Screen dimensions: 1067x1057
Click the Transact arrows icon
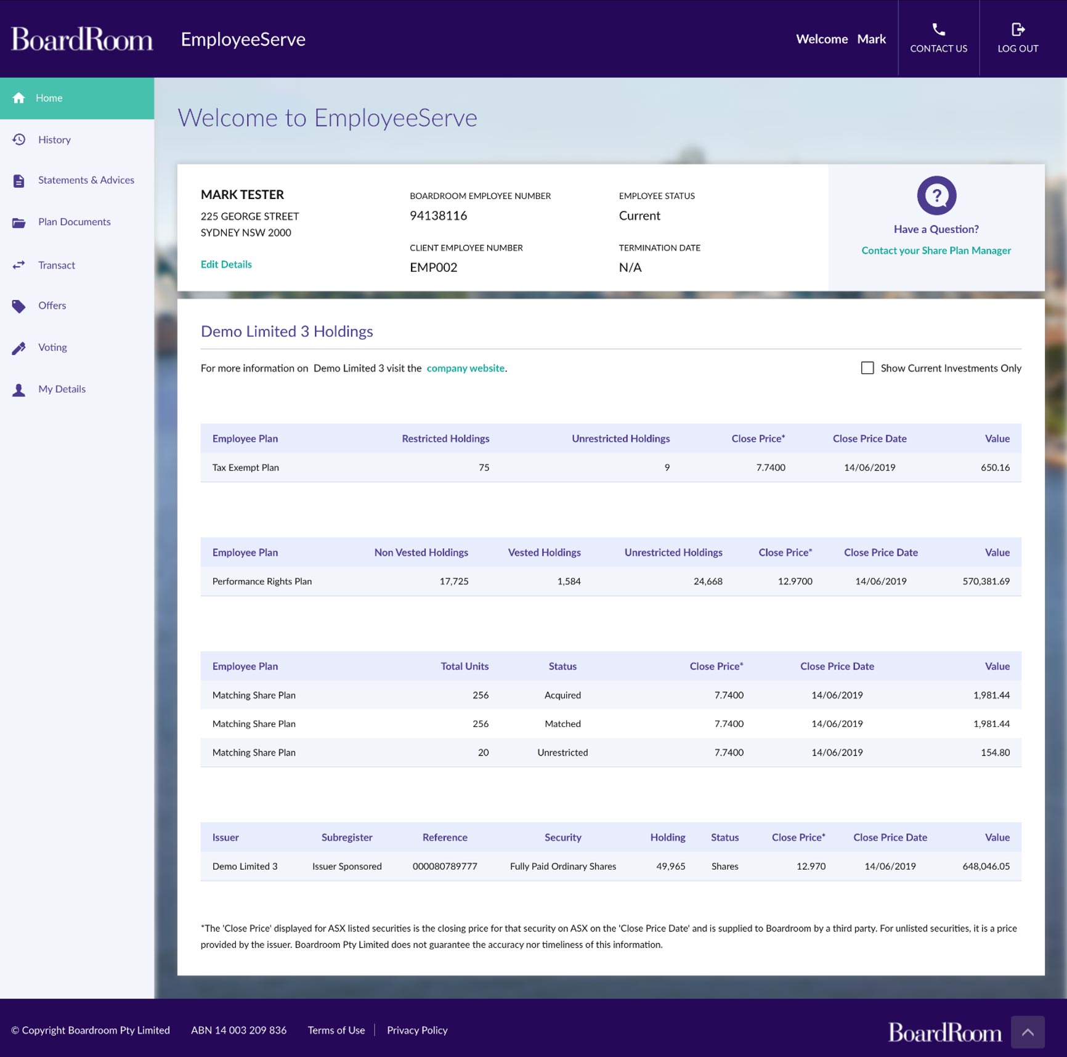19,265
